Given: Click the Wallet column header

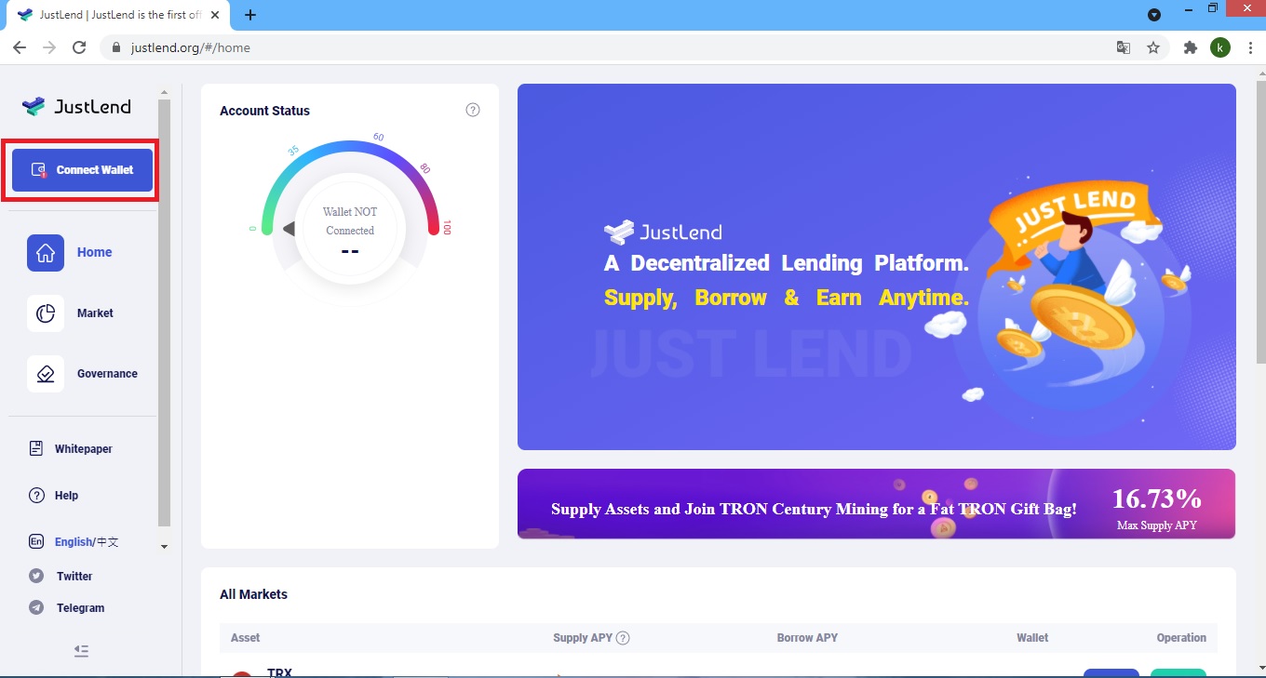Looking at the screenshot, I should pyautogui.click(x=1032, y=638).
